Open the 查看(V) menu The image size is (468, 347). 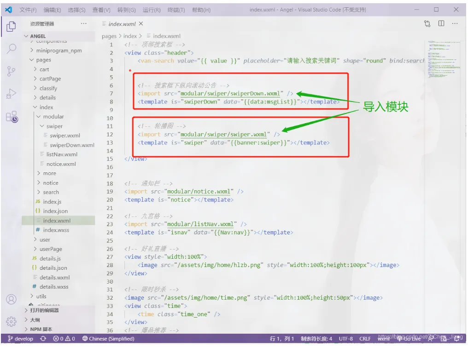pyautogui.click(x=101, y=10)
